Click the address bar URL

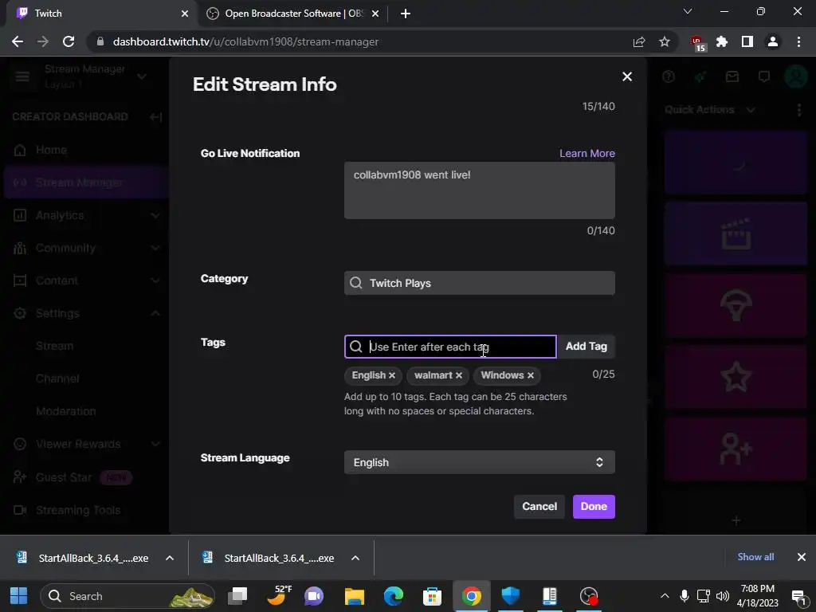click(x=245, y=41)
